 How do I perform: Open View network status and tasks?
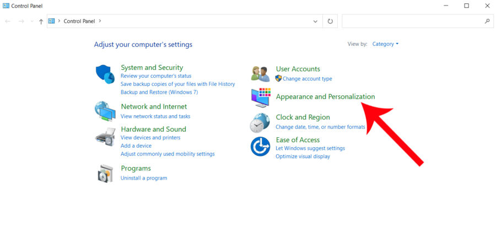(x=155, y=116)
